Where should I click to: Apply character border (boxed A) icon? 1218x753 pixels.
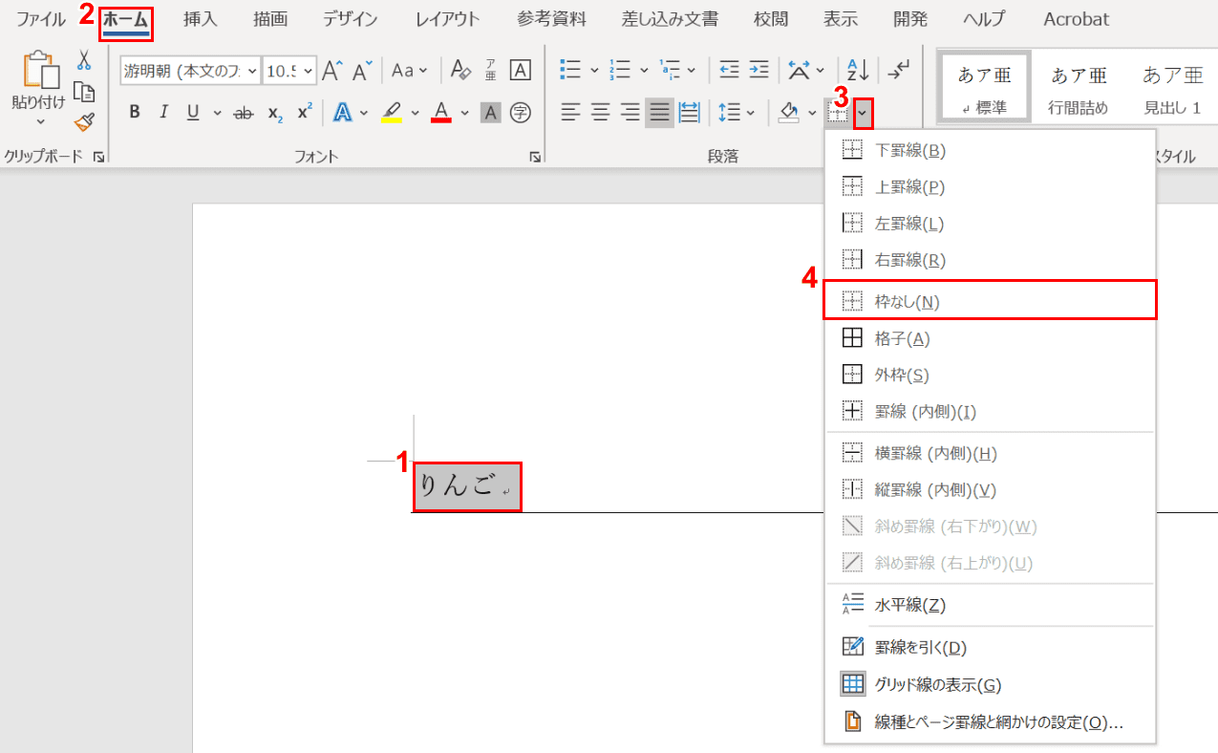[x=520, y=70]
